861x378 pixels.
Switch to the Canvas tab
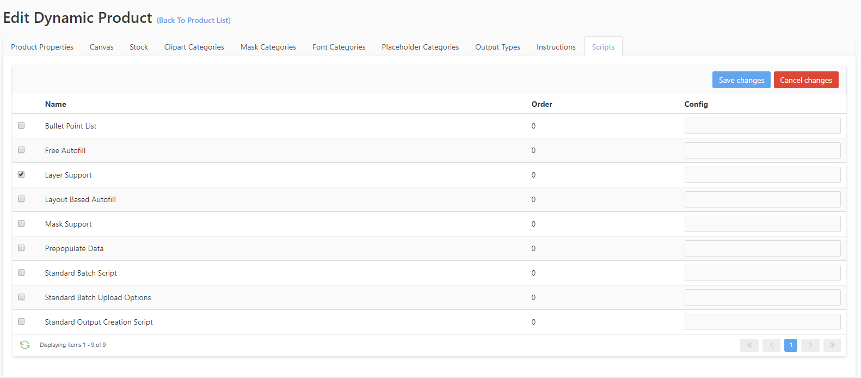point(101,47)
